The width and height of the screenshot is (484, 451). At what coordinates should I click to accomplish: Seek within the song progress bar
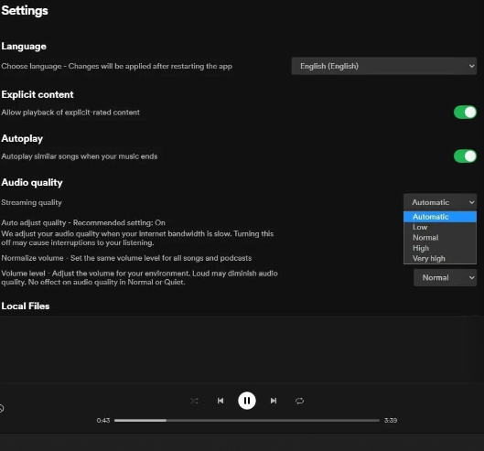pyautogui.click(x=247, y=420)
